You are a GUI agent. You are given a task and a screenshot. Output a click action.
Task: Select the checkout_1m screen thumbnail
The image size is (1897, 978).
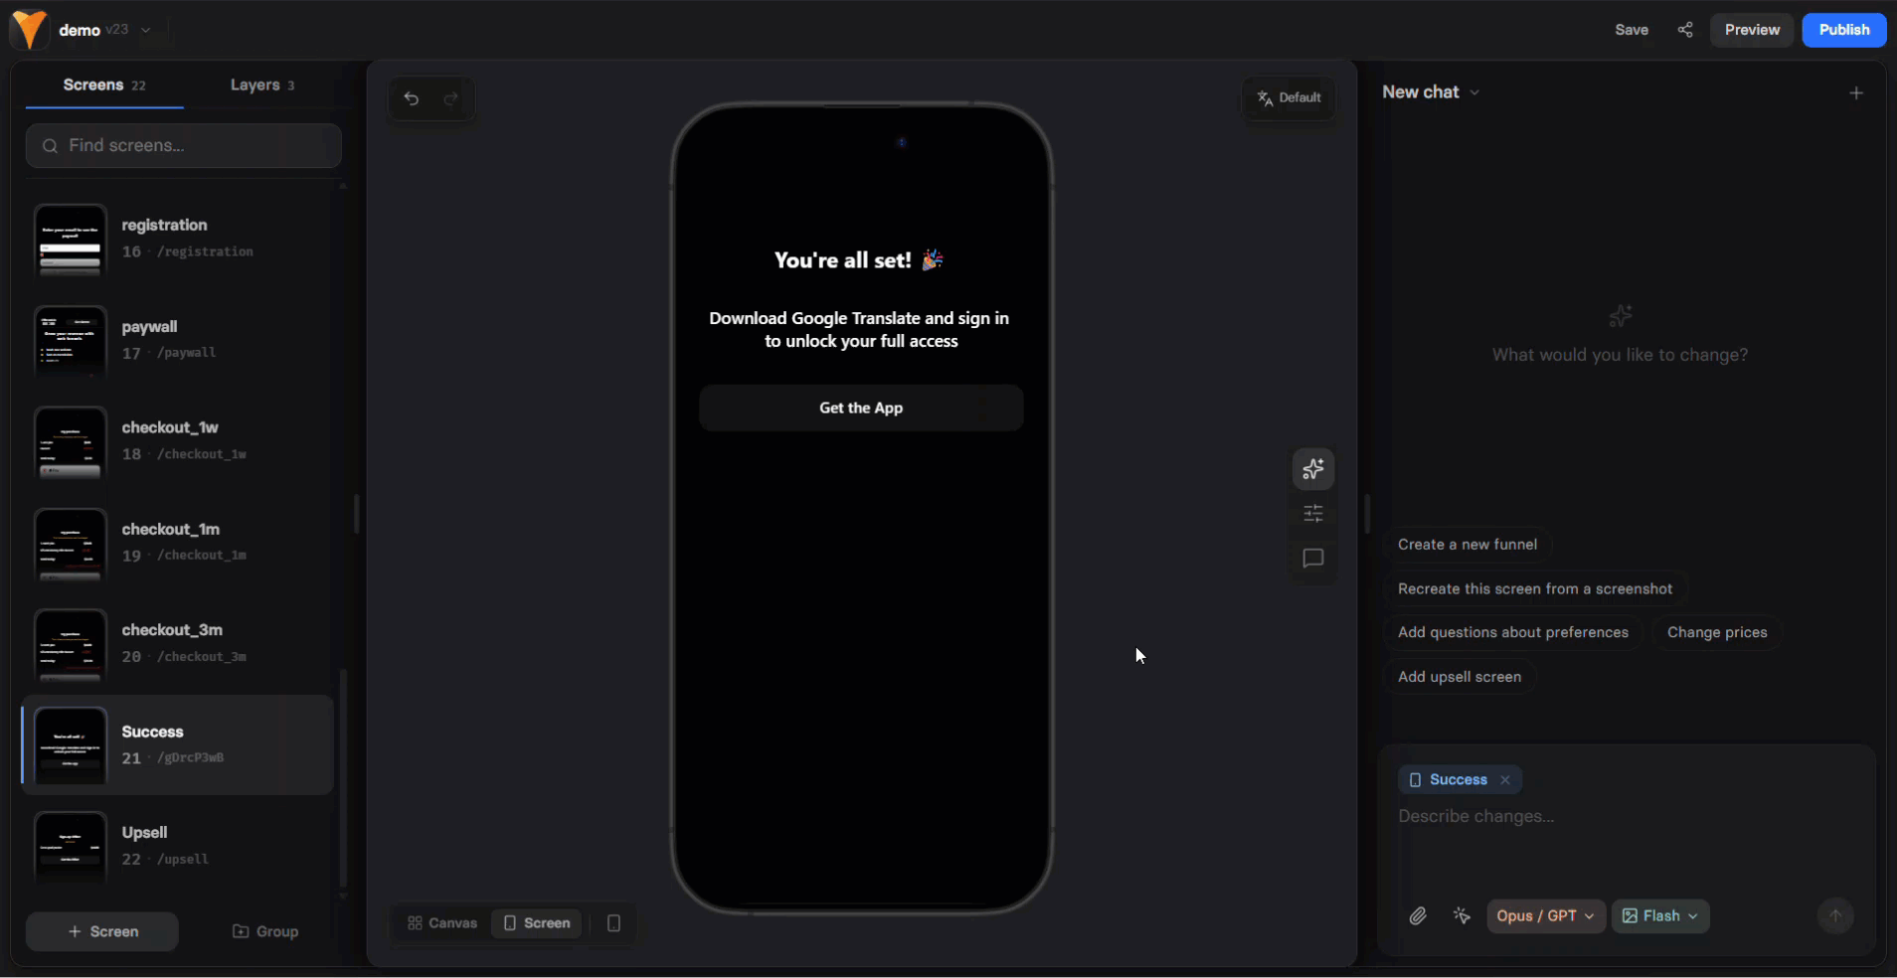(71, 544)
